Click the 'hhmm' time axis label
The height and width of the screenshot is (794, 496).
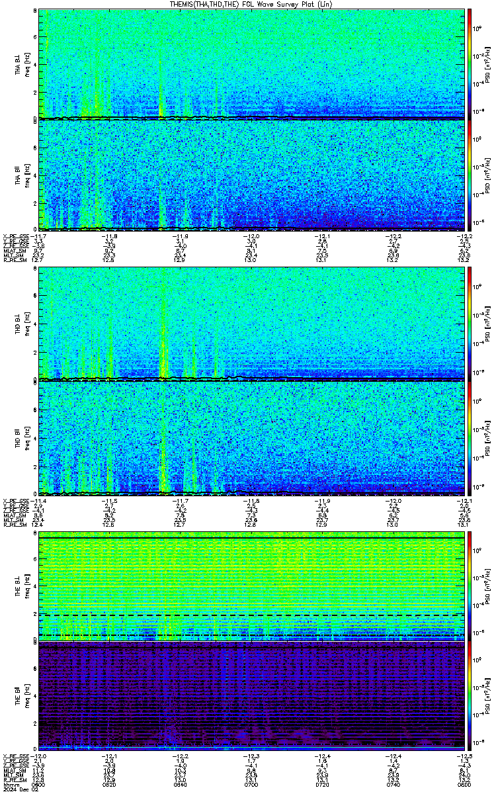[x=11, y=784]
